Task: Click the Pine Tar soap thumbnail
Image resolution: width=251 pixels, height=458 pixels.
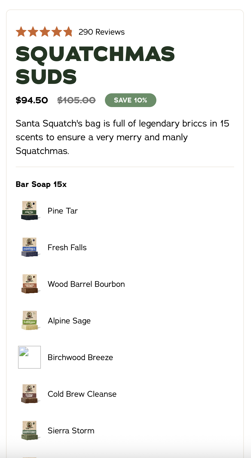Action: pos(29,211)
